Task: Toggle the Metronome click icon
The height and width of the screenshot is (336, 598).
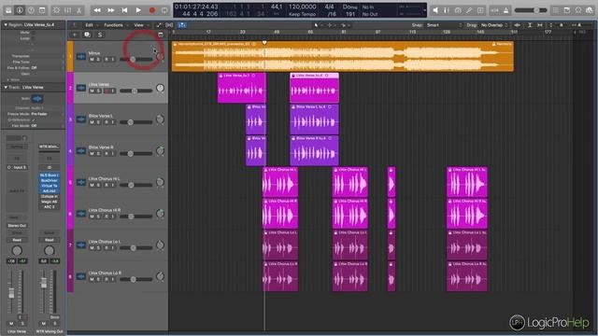Action: tap(506, 10)
